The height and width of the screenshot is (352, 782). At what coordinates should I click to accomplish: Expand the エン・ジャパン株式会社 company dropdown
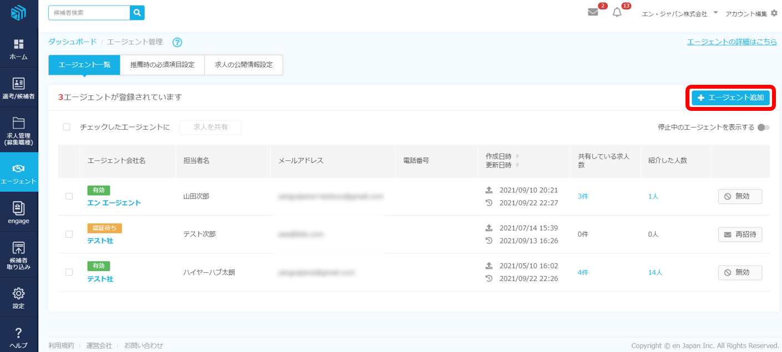[715, 13]
